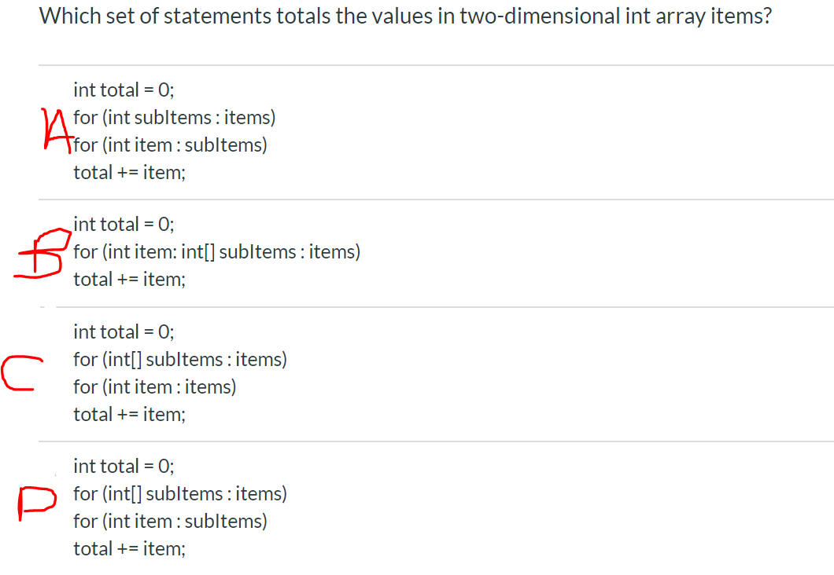Click "total += item;" in option A
Screen dimensions: 834x575
(x=129, y=173)
